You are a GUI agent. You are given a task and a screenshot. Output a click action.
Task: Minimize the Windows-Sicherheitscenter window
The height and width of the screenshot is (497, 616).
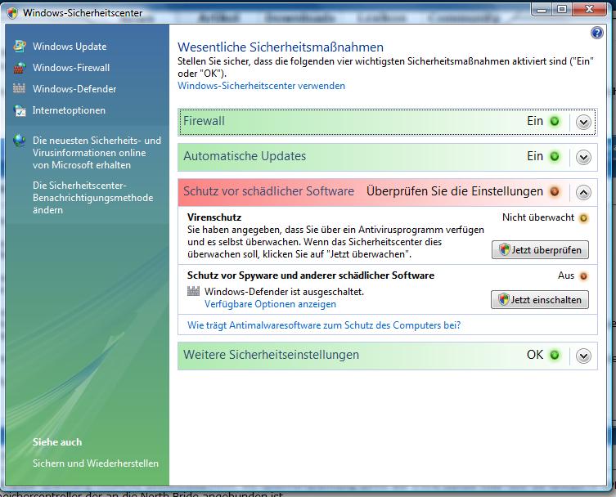(x=542, y=10)
